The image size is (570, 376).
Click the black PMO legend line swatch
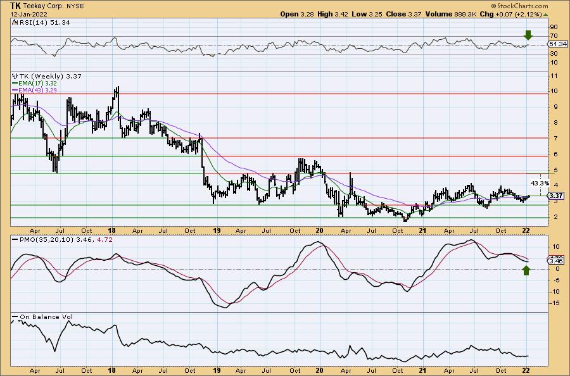(x=15, y=239)
